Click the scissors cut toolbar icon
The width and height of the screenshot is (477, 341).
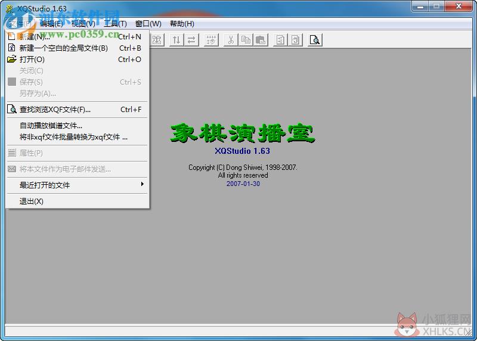(231, 40)
